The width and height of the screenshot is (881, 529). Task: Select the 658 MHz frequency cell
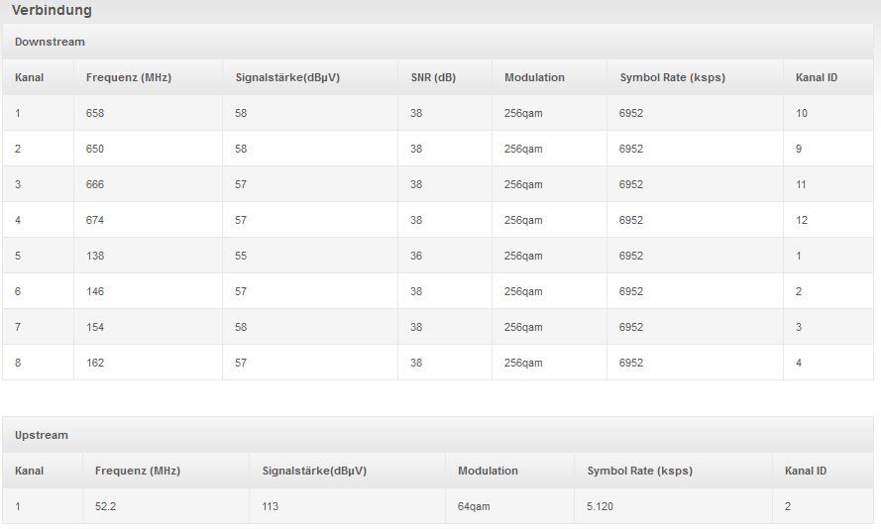[x=95, y=113]
